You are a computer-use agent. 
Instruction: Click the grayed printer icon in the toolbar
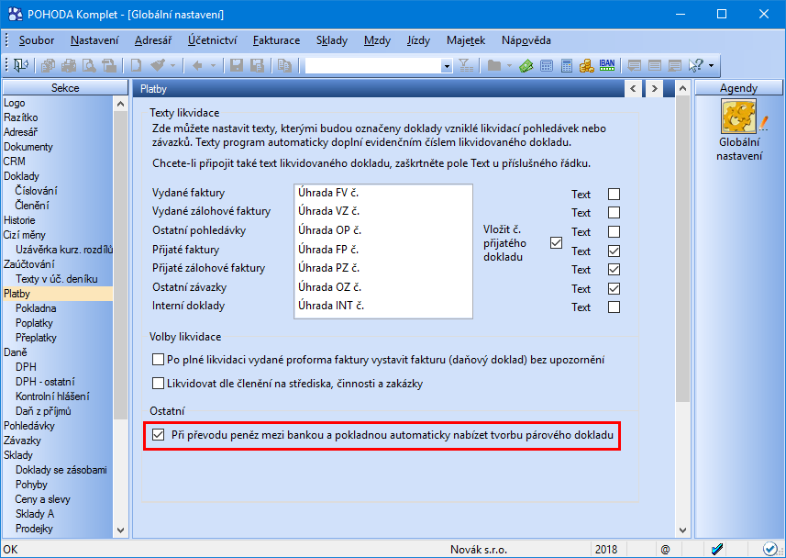[x=69, y=65]
